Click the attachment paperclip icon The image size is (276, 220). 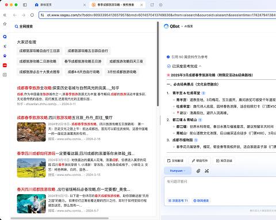click(198, 171)
